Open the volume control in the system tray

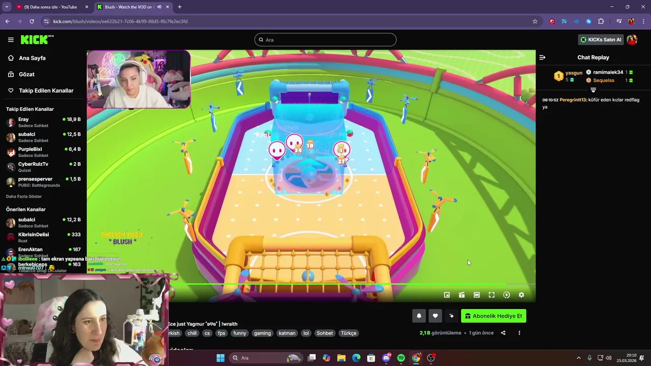click(x=609, y=358)
